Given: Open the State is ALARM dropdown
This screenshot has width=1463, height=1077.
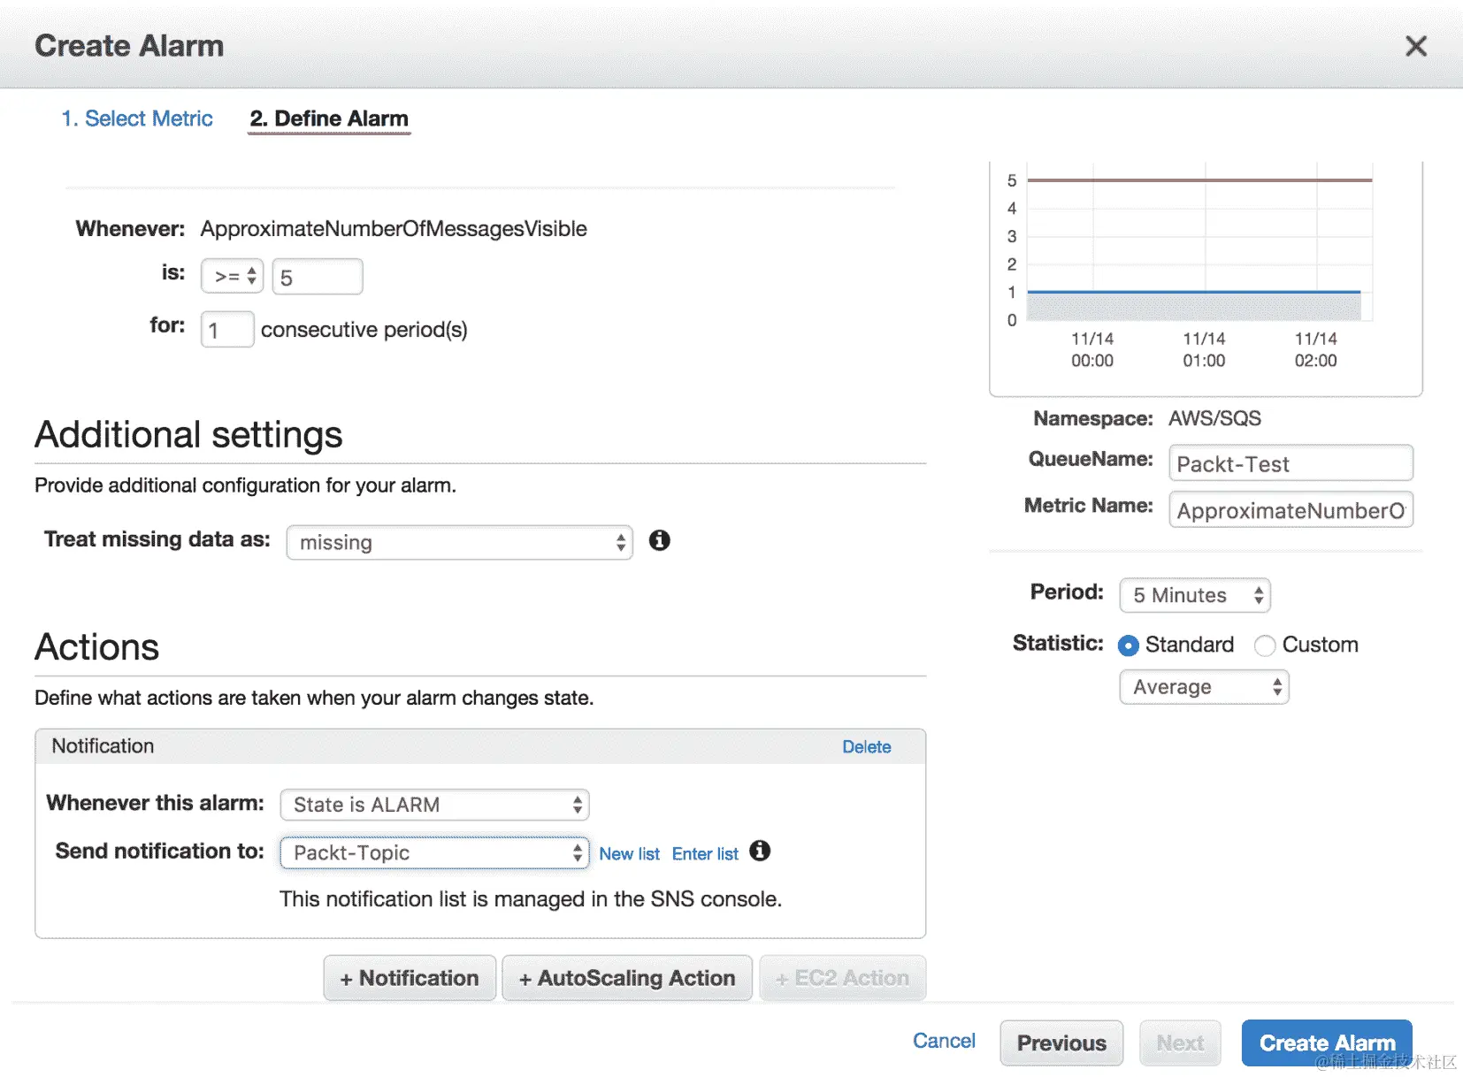Looking at the screenshot, I should tap(434, 805).
